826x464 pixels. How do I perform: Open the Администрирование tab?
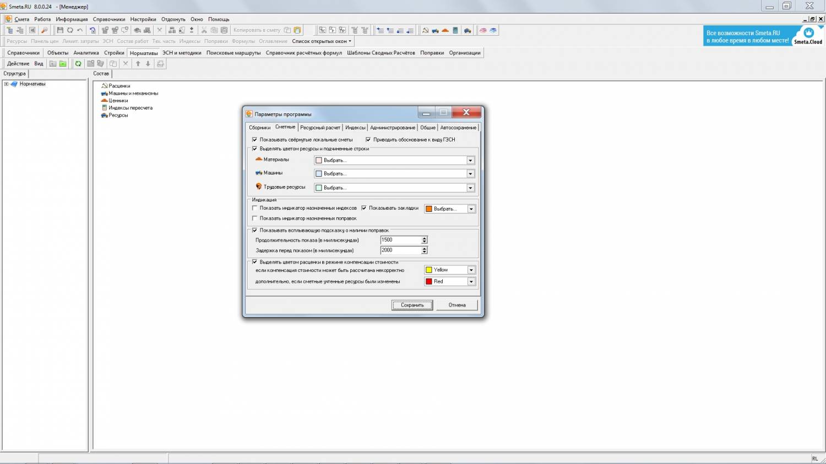click(x=393, y=128)
